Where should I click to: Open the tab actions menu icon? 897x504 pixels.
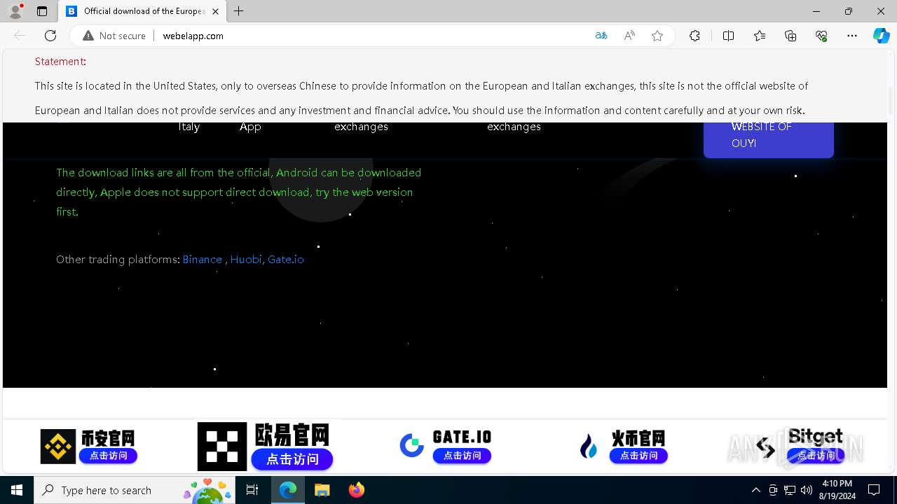pos(42,11)
